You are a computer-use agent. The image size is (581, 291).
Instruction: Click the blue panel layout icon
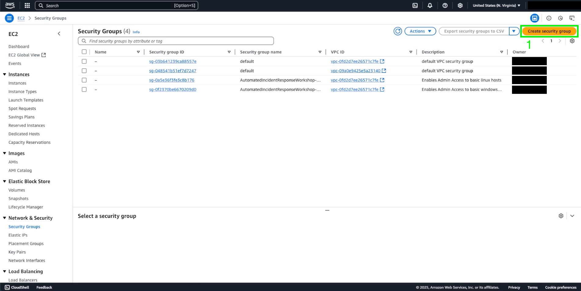pos(535,18)
